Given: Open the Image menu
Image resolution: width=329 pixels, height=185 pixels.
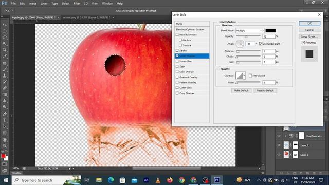Looking at the screenshot, I should pyautogui.click(x=32, y=4).
